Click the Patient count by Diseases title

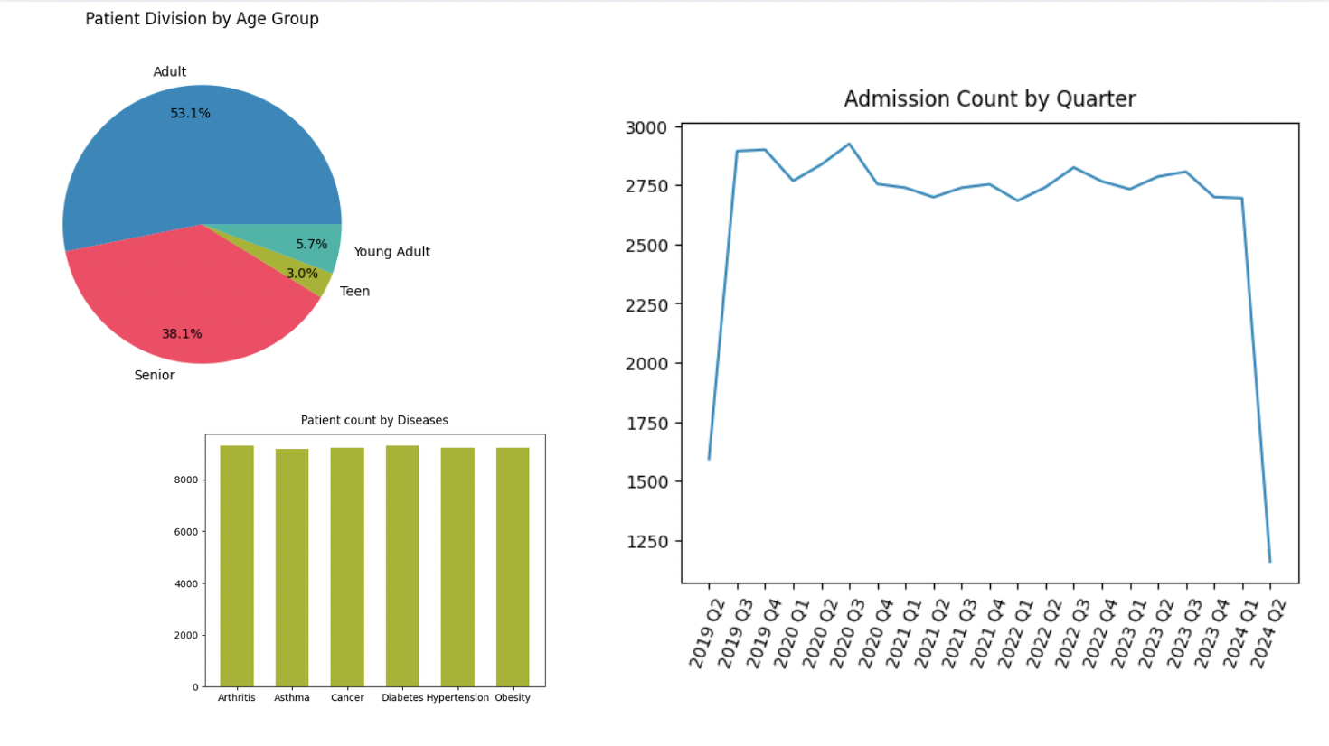pyautogui.click(x=374, y=419)
